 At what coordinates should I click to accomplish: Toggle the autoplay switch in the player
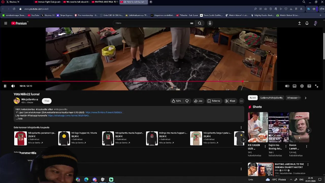click(x=287, y=86)
